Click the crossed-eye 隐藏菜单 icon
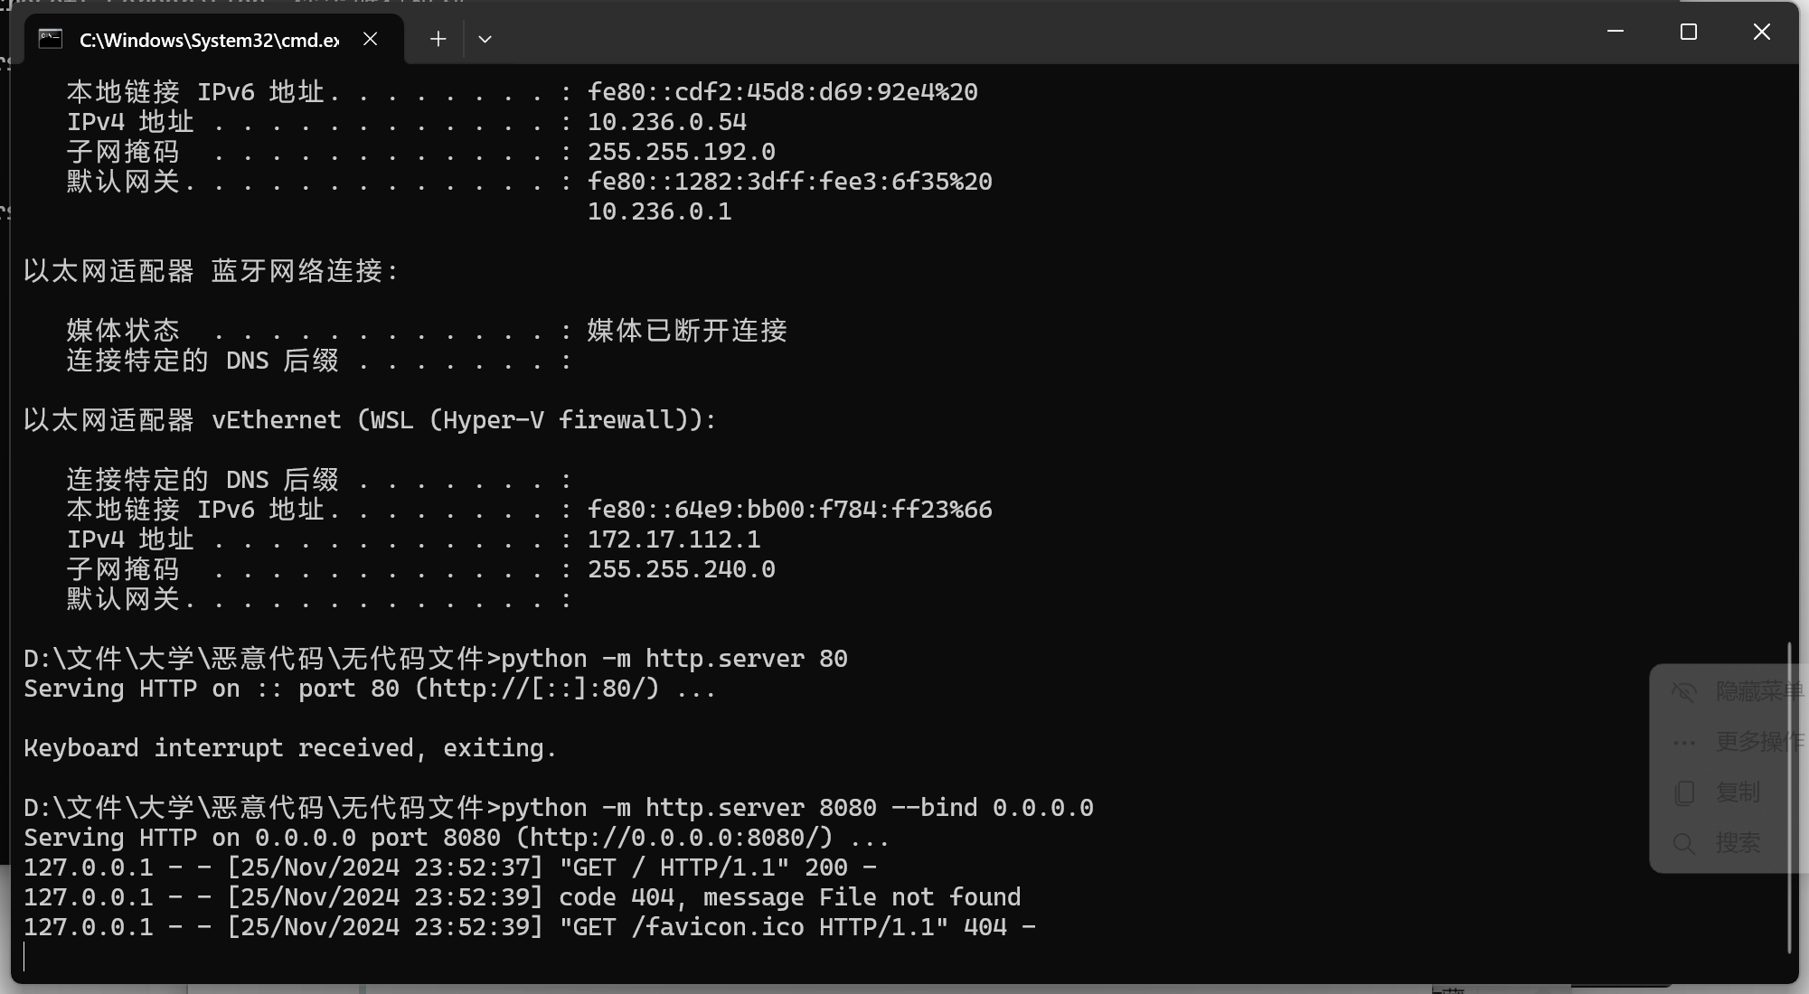This screenshot has height=994, width=1809. 1684,692
